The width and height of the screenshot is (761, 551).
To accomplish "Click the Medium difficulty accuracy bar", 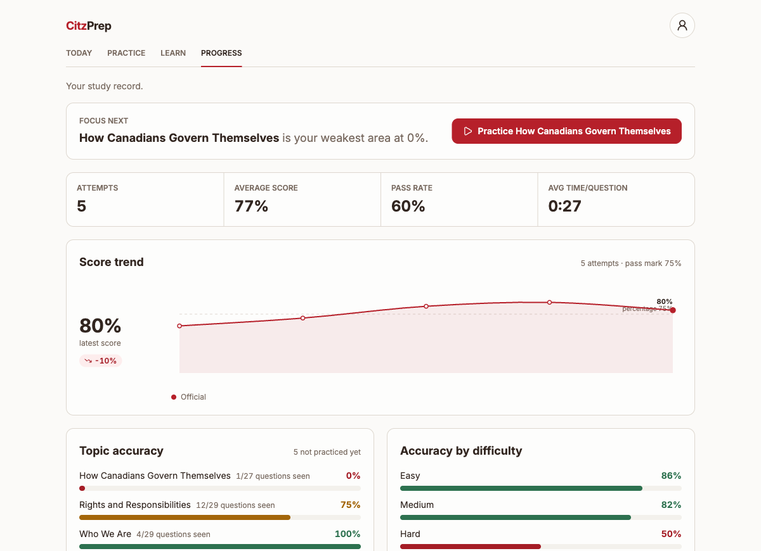I will [x=541, y=517].
